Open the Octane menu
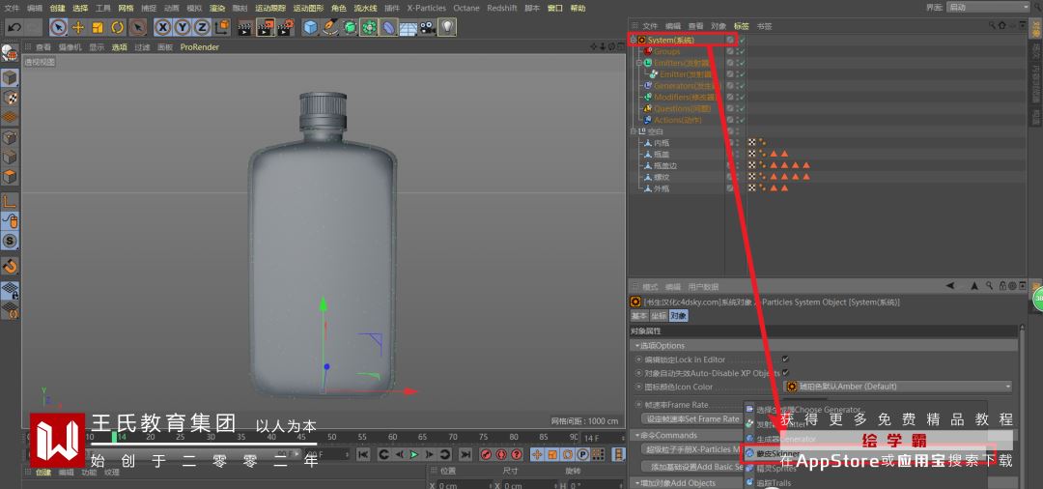The height and width of the screenshot is (489, 1043). coord(466,8)
